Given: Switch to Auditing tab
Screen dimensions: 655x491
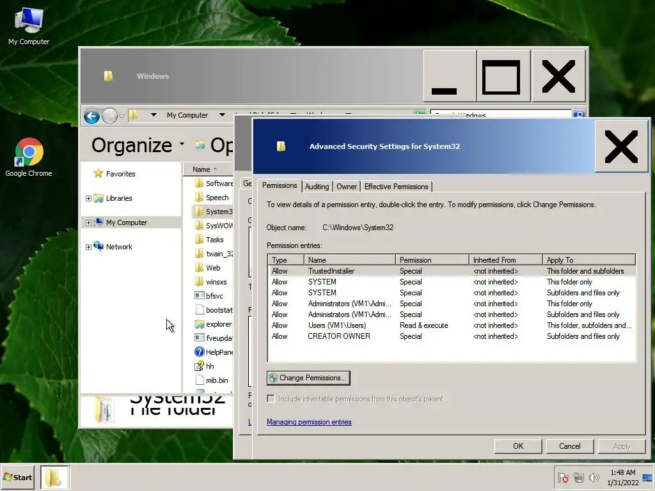Looking at the screenshot, I should tap(317, 187).
